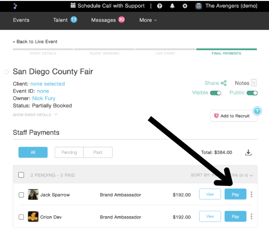Filter staff payments by Pending
The height and width of the screenshot is (232, 269).
point(69,152)
